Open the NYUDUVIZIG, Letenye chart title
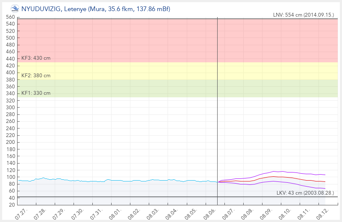The image size is (342, 222). click(95, 9)
